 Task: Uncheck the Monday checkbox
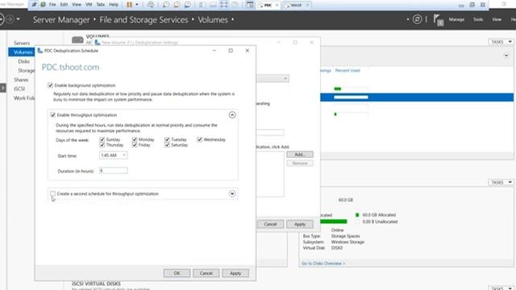pyautogui.click(x=135, y=139)
